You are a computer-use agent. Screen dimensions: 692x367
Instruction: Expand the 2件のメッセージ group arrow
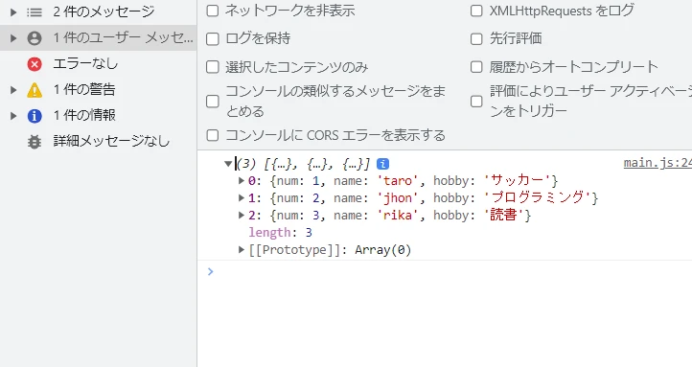tap(13, 12)
